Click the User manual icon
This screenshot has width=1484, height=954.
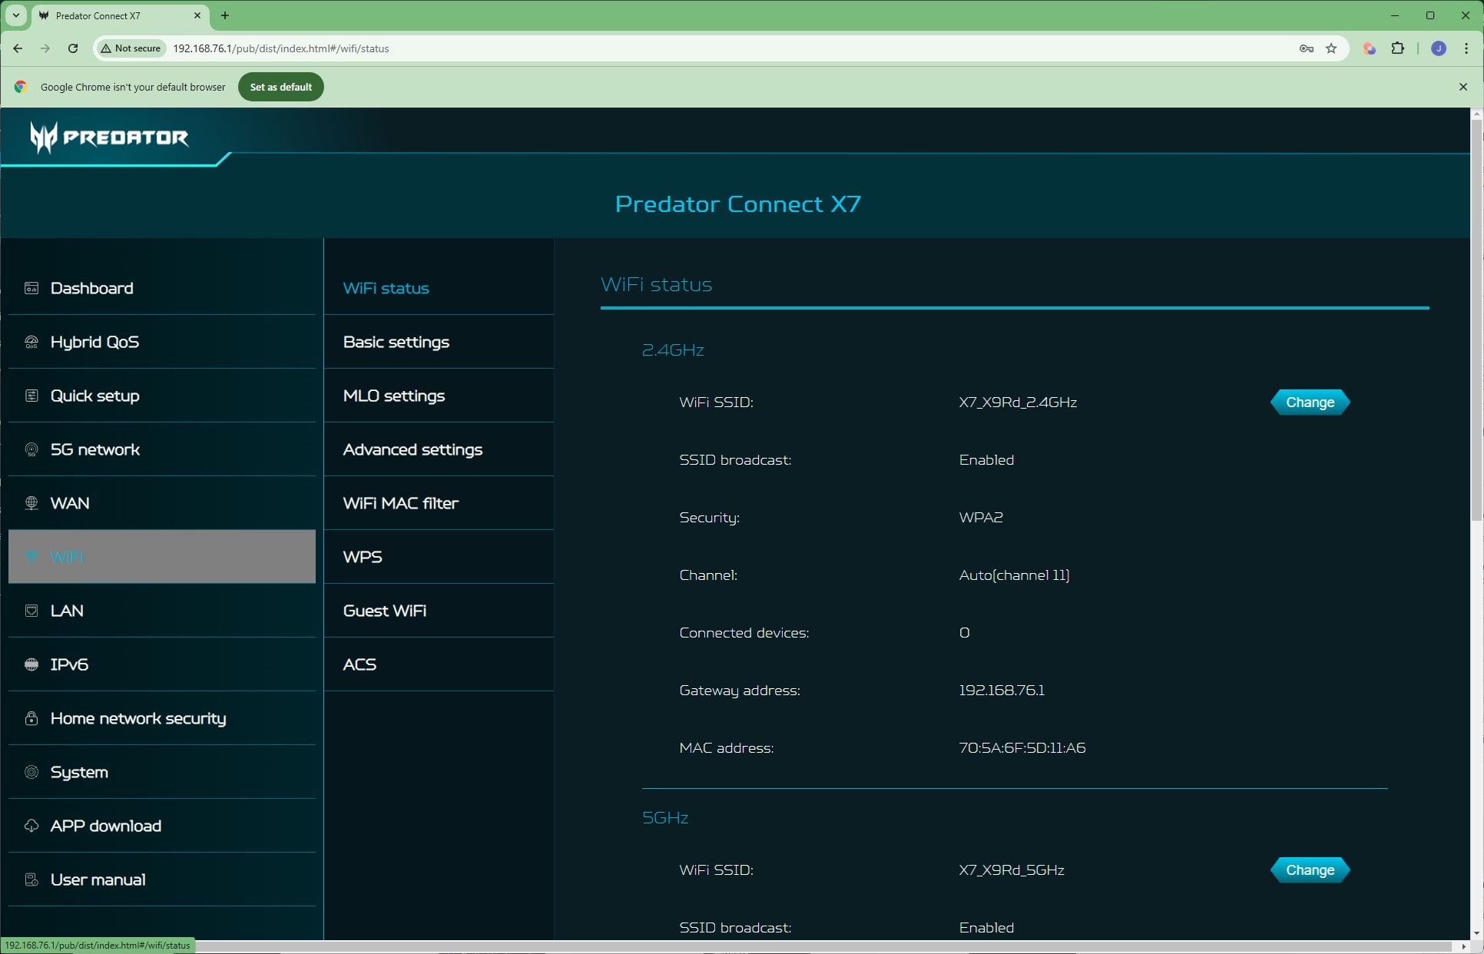(31, 879)
